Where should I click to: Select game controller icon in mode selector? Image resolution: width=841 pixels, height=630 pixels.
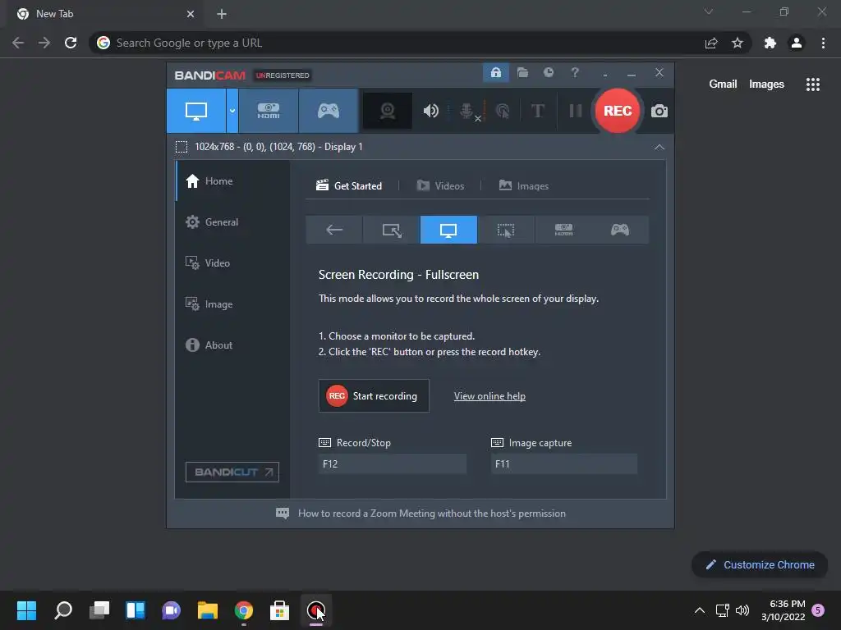pos(620,230)
